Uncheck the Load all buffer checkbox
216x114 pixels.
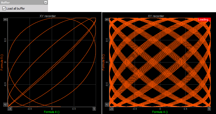click(4, 8)
